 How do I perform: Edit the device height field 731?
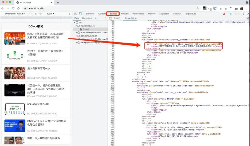(40, 14)
